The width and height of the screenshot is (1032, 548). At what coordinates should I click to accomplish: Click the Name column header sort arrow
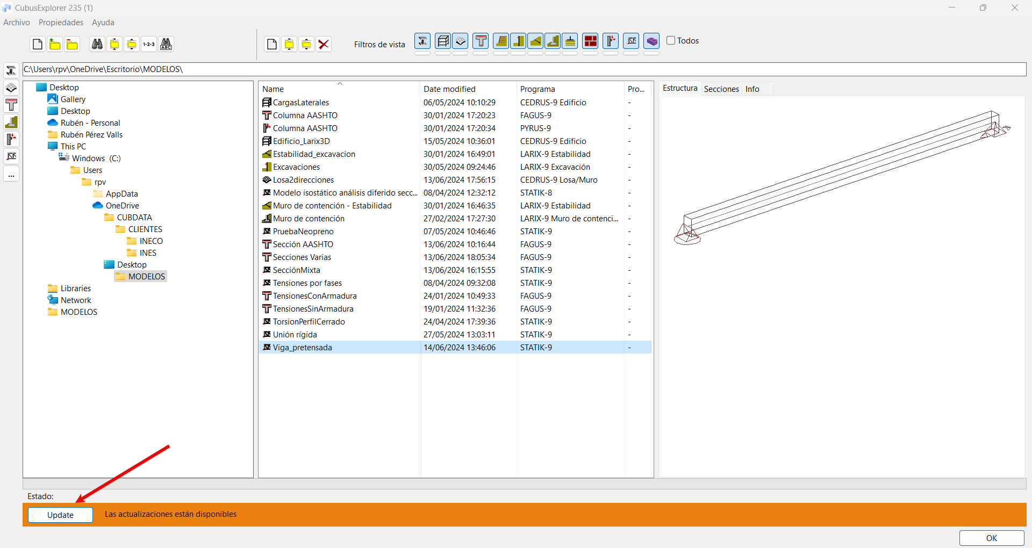340,84
